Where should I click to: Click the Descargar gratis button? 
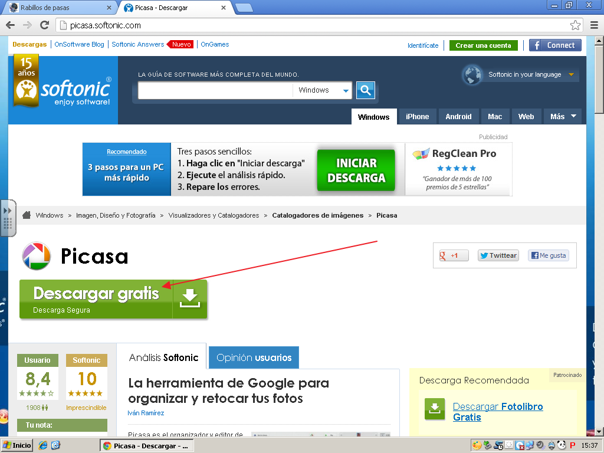[113, 299]
